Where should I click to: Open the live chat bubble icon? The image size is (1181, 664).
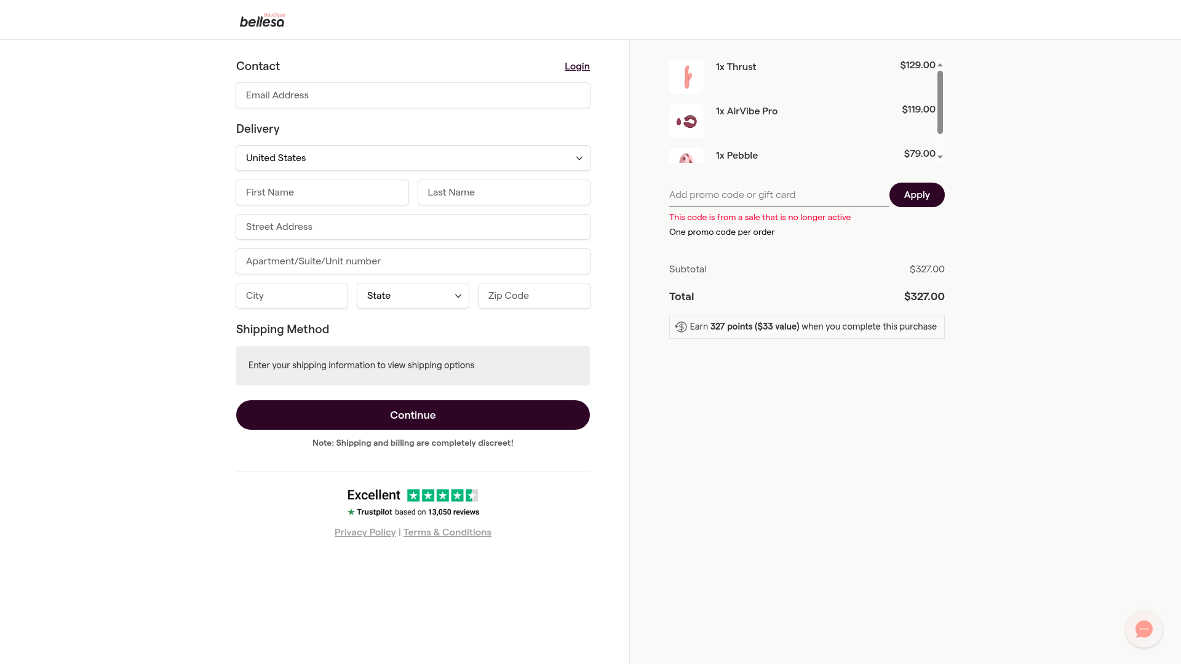[x=1143, y=629]
